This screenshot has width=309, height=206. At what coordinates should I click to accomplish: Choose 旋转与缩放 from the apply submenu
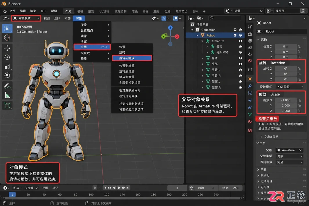[x=132, y=58]
